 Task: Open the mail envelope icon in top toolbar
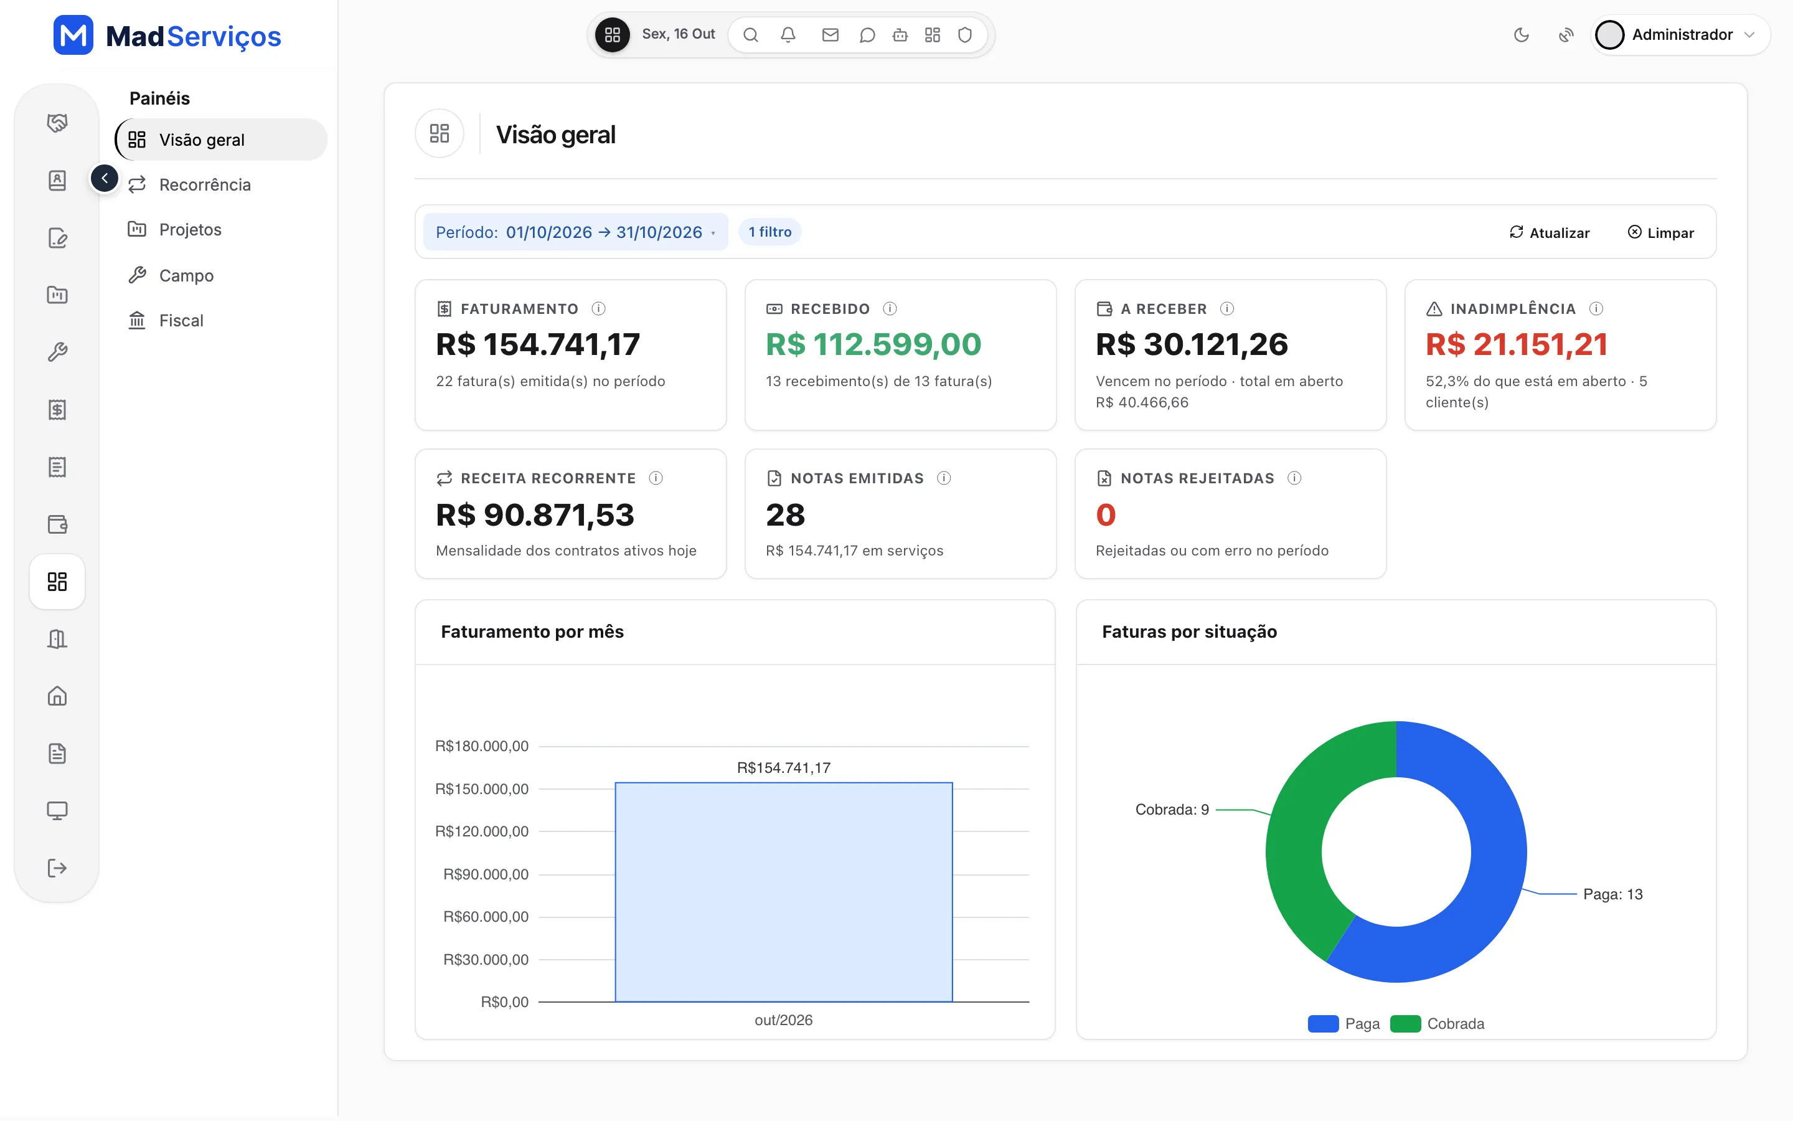coord(831,35)
